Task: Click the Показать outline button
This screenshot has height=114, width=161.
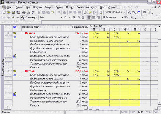Action: tap(29, 17)
